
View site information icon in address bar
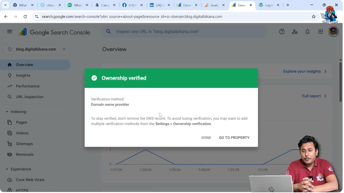point(37,17)
